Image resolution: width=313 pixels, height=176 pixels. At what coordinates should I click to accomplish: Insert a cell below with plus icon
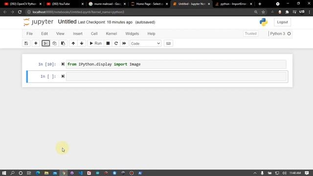[36, 44]
